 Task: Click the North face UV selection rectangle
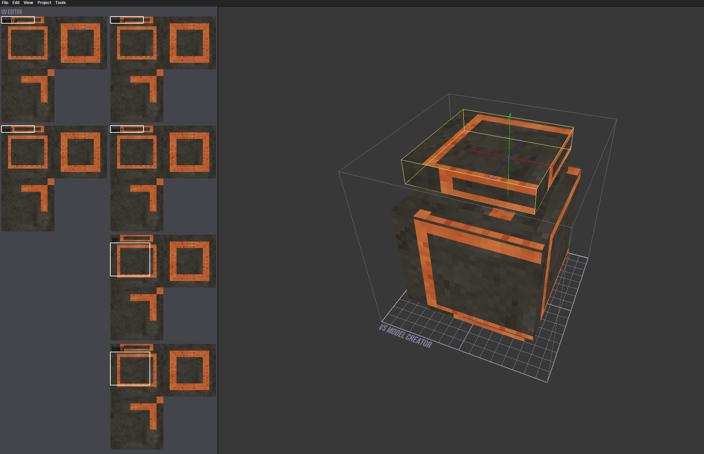[18, 20]
